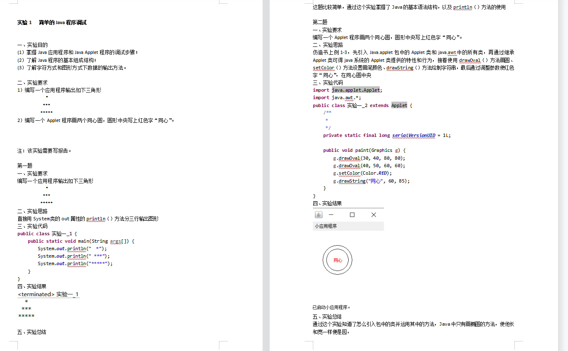Viewport: 568px width, 351px height.
Task: Click code line 'import java.applet.Applet;'
Action: (x=347, y=90)
